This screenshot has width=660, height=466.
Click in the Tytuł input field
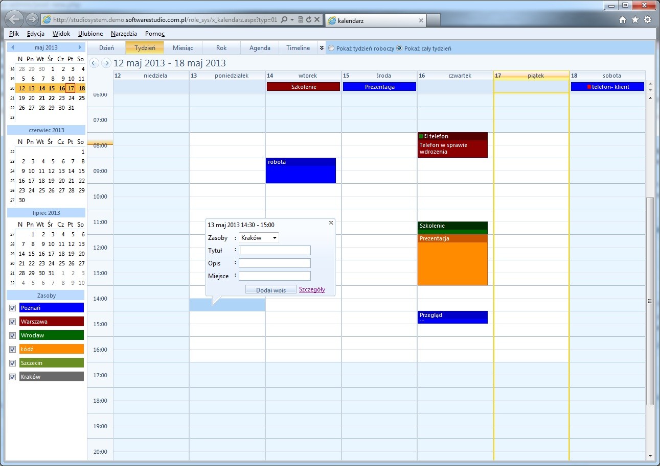pyautogui.click(x=275, y=251)
